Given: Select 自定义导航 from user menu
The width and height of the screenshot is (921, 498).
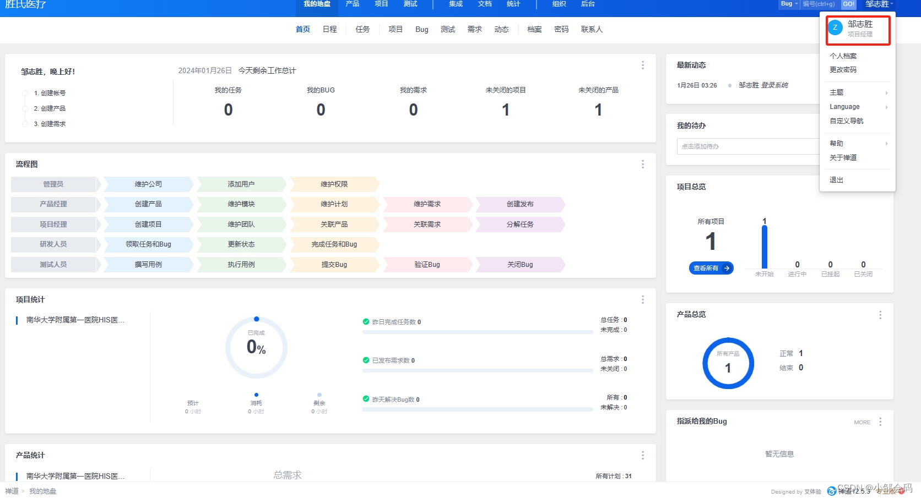Looking at the screenshot, I should click(846, 121).
